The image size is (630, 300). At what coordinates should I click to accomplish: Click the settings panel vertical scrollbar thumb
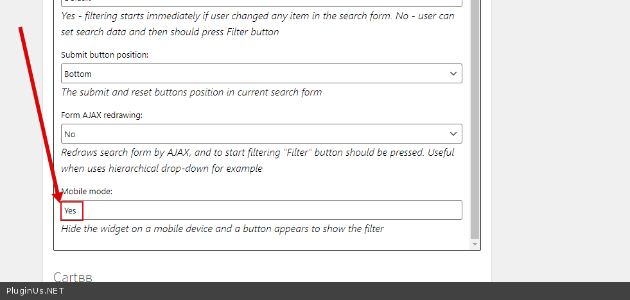click(x=475, y=115)
